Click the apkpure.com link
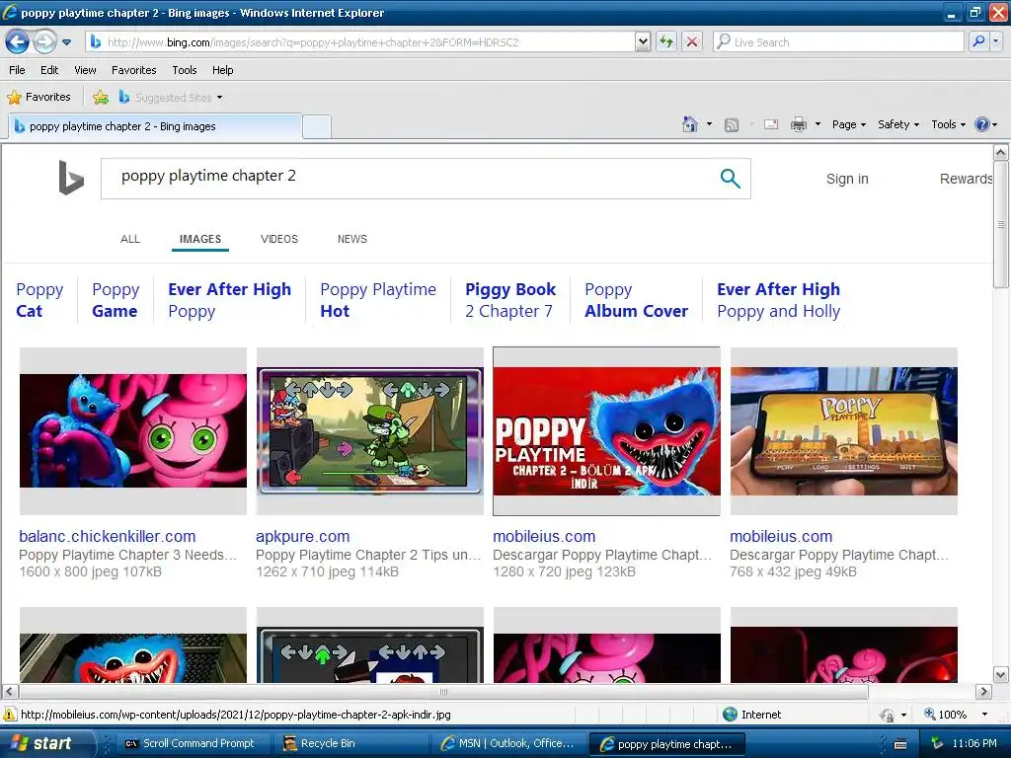 [302, 536]
